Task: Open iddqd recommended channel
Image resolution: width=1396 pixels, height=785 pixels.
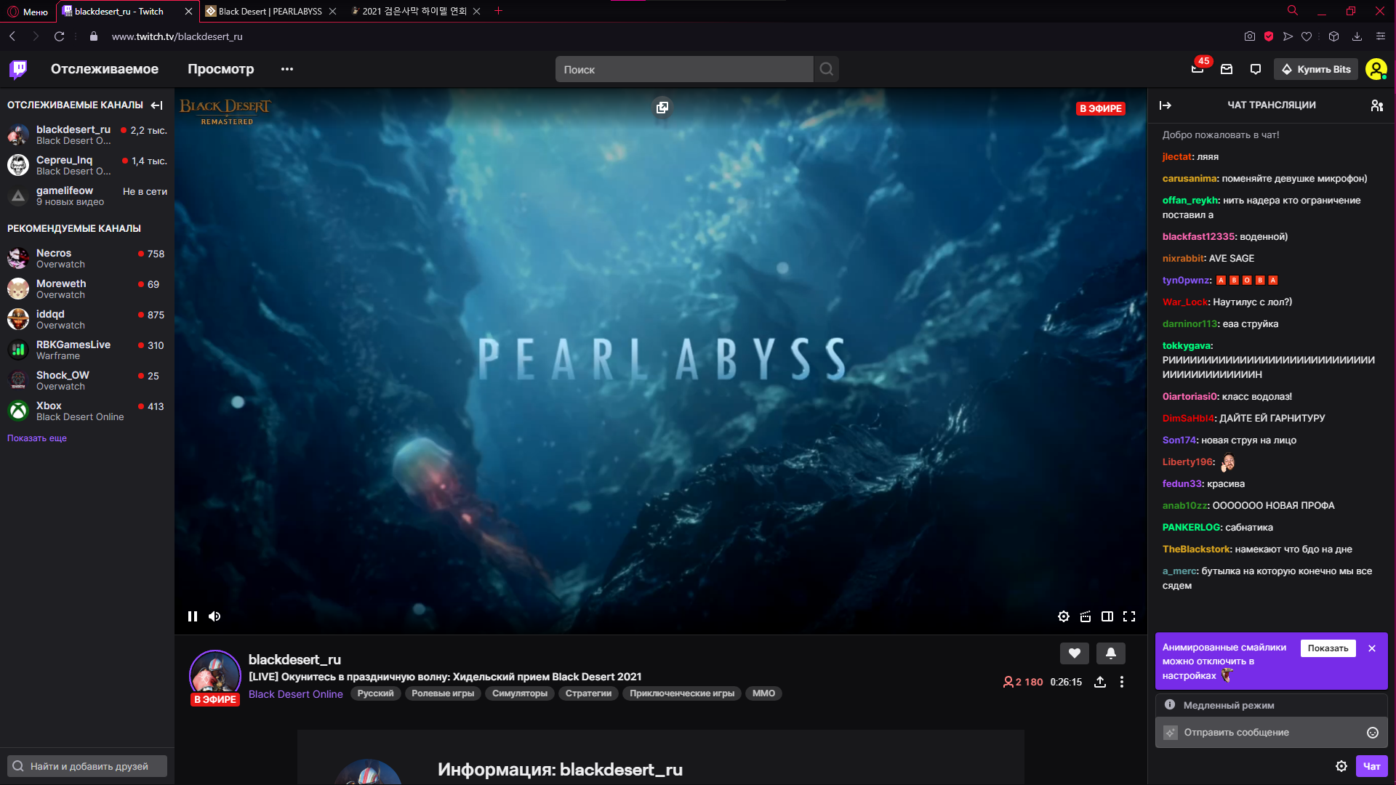Action: coord(87,320)
